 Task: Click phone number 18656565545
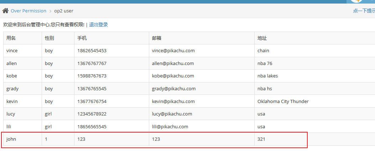(x=92, y=127)
